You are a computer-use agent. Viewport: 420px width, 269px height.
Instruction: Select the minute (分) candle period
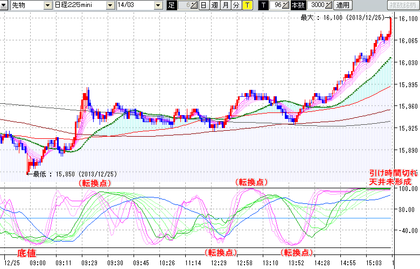click(x=236, y=5)
